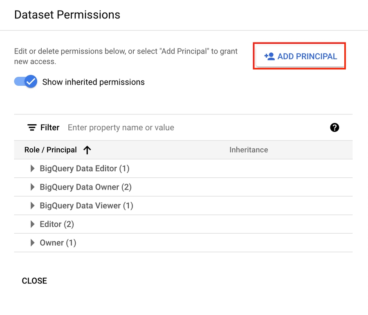
Task: Expand the BigQuery Data Owner triangle arrow
Action: pyautogui.click(x=32, y=187)
